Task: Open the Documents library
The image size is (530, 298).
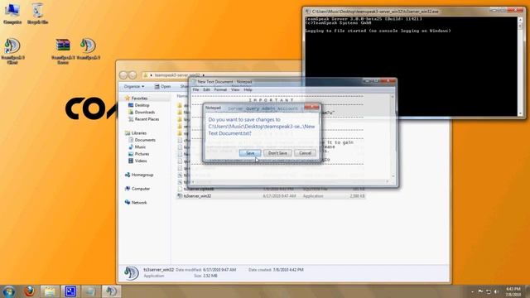Action: click(145, 140)
